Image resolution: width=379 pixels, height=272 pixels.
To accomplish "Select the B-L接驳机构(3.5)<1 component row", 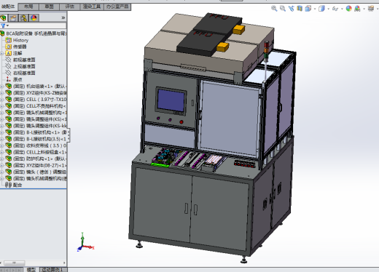I will [x=36, y=139].
